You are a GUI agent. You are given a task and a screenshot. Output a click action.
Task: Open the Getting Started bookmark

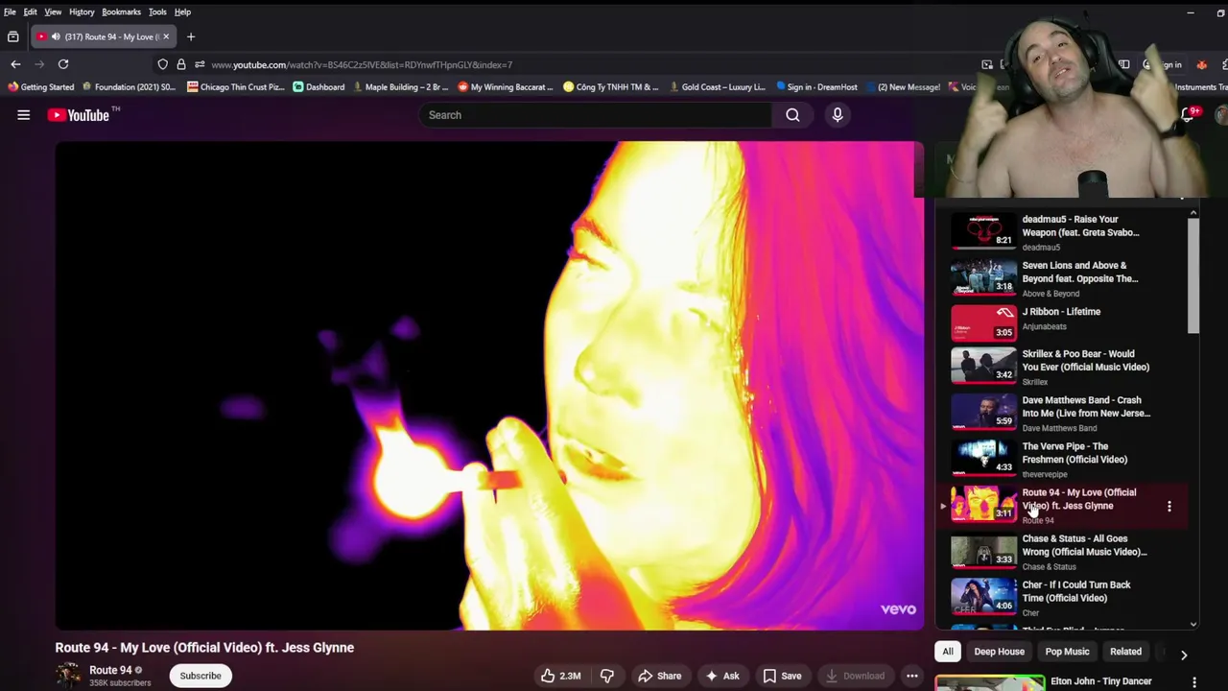[x=40, y=87]
